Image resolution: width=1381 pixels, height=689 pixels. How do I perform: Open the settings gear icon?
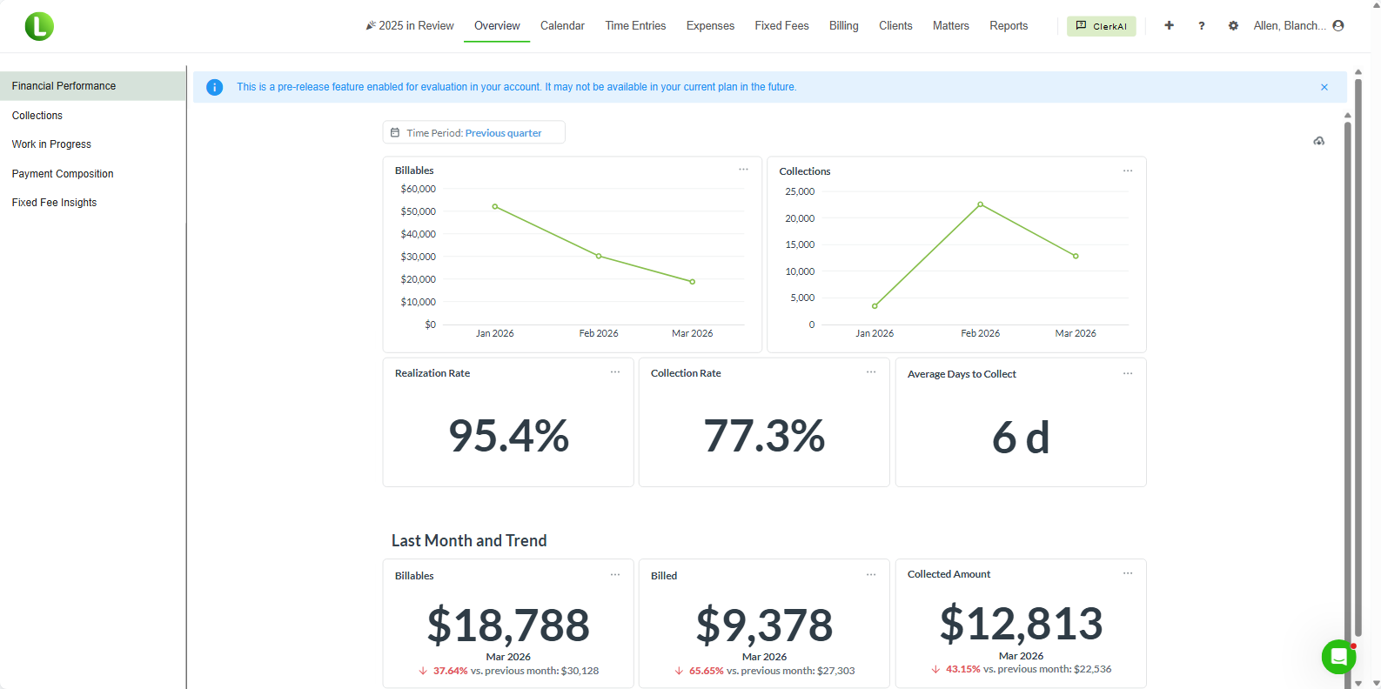[1233, 26]
